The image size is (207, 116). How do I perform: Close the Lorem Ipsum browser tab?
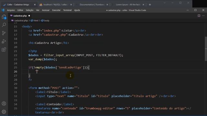[x=143, y=5]
